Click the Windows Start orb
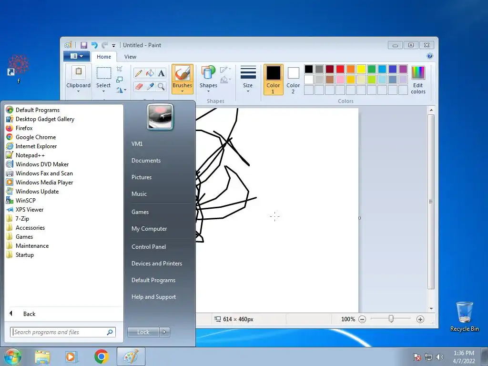This screenshot has width=488, height=366. pos(12,356)
